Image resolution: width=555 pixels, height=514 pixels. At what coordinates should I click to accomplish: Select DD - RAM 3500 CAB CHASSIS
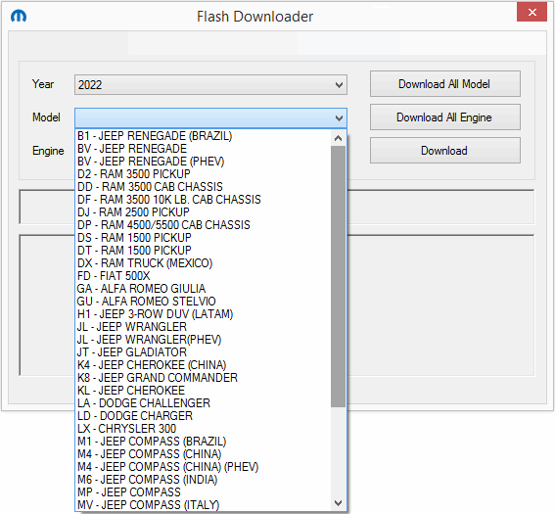click(204, 187)
